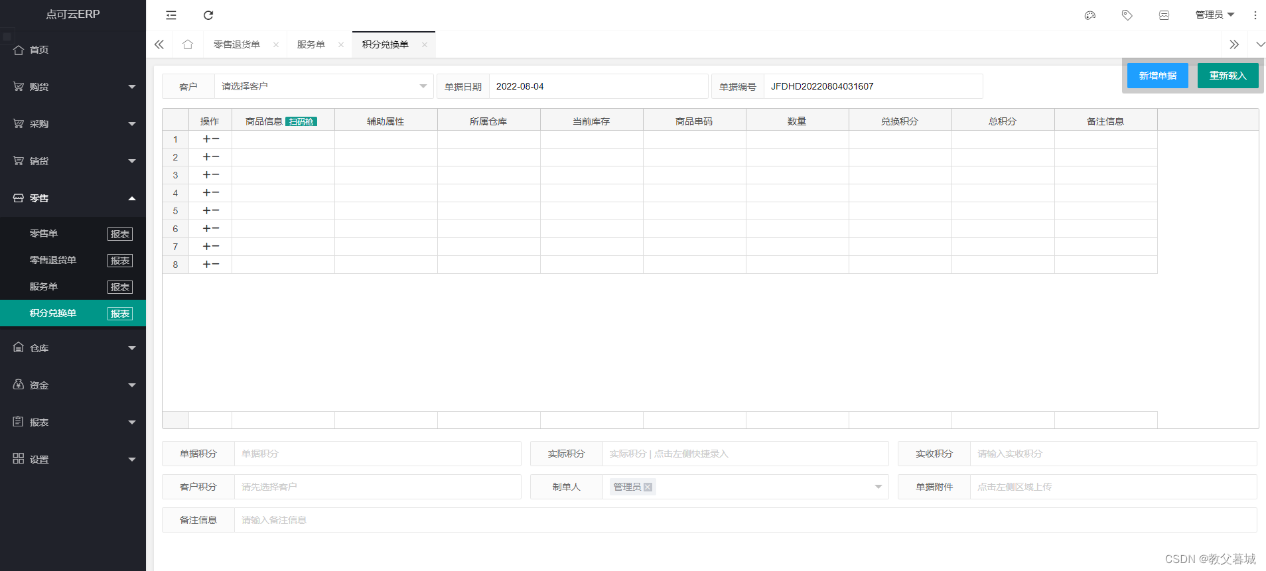Viewport: 1266px width, 571px height.
Task: Focus the 备注信息 input at the bottom
Action: pyautogui.click(x=746, y=520)
